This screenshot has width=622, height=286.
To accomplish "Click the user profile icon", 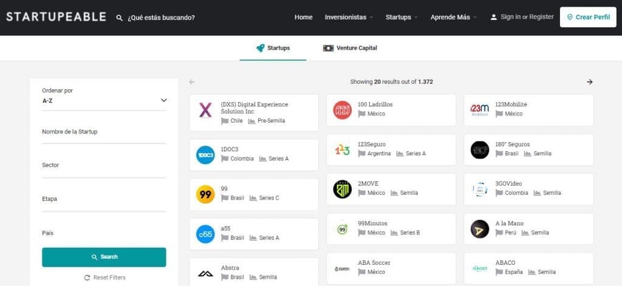I will point(493,17).
